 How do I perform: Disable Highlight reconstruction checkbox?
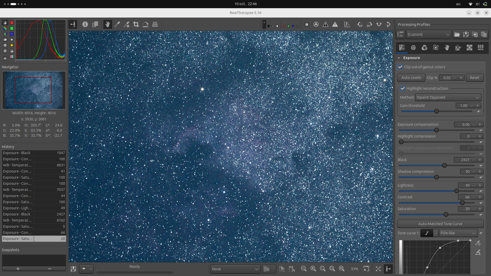(403, 88)
